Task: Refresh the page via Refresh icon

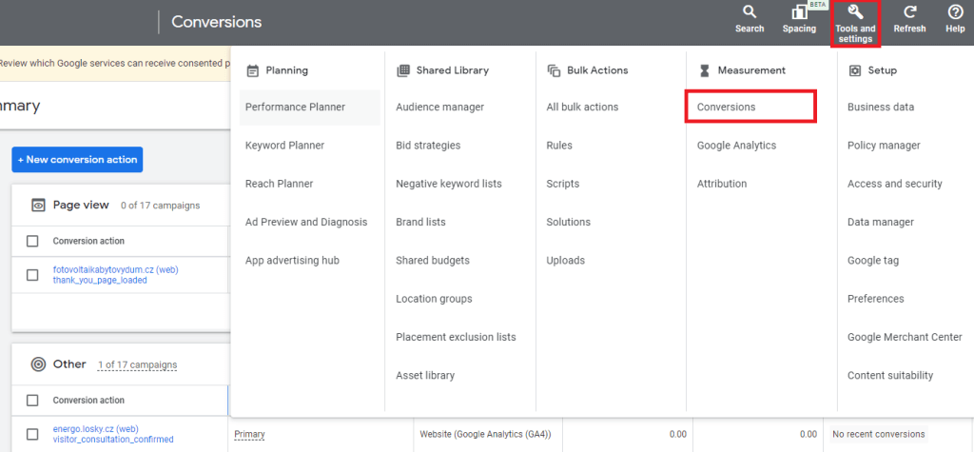Action: tap(909, 19)
